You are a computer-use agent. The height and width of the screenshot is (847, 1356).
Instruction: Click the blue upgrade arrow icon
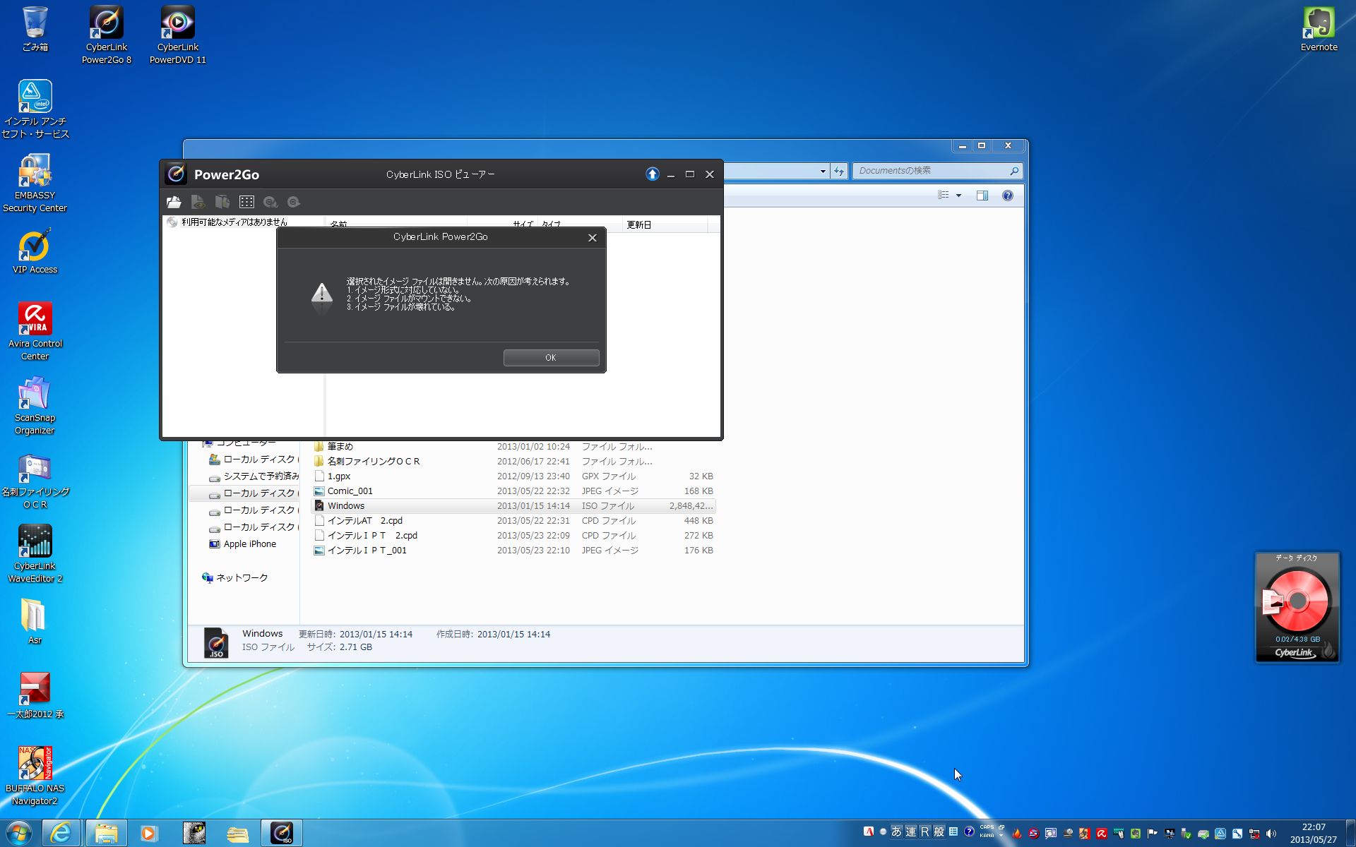[652, 174]
